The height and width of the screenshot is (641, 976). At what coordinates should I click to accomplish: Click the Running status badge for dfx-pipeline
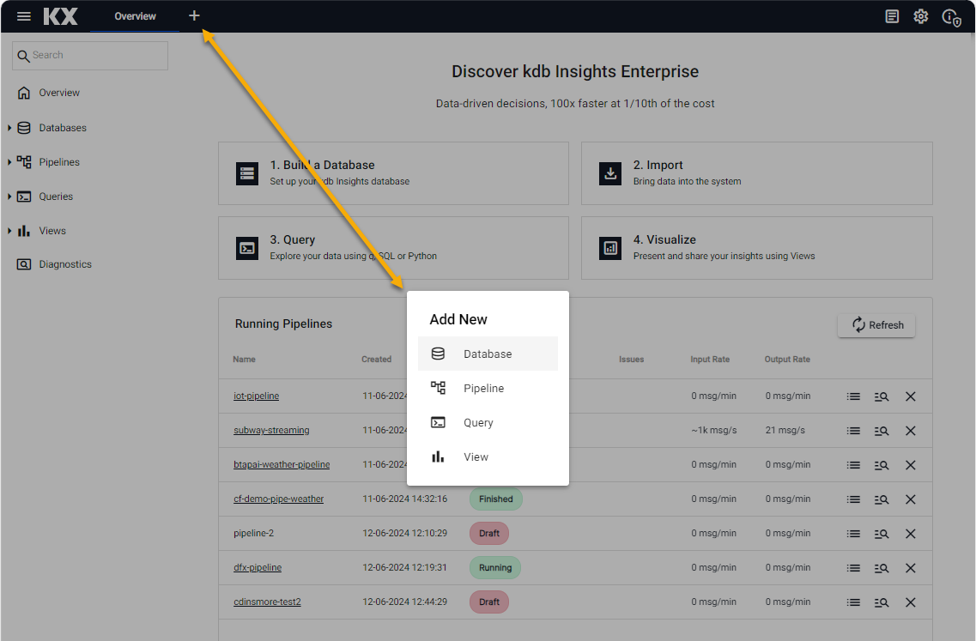(495, 567)
